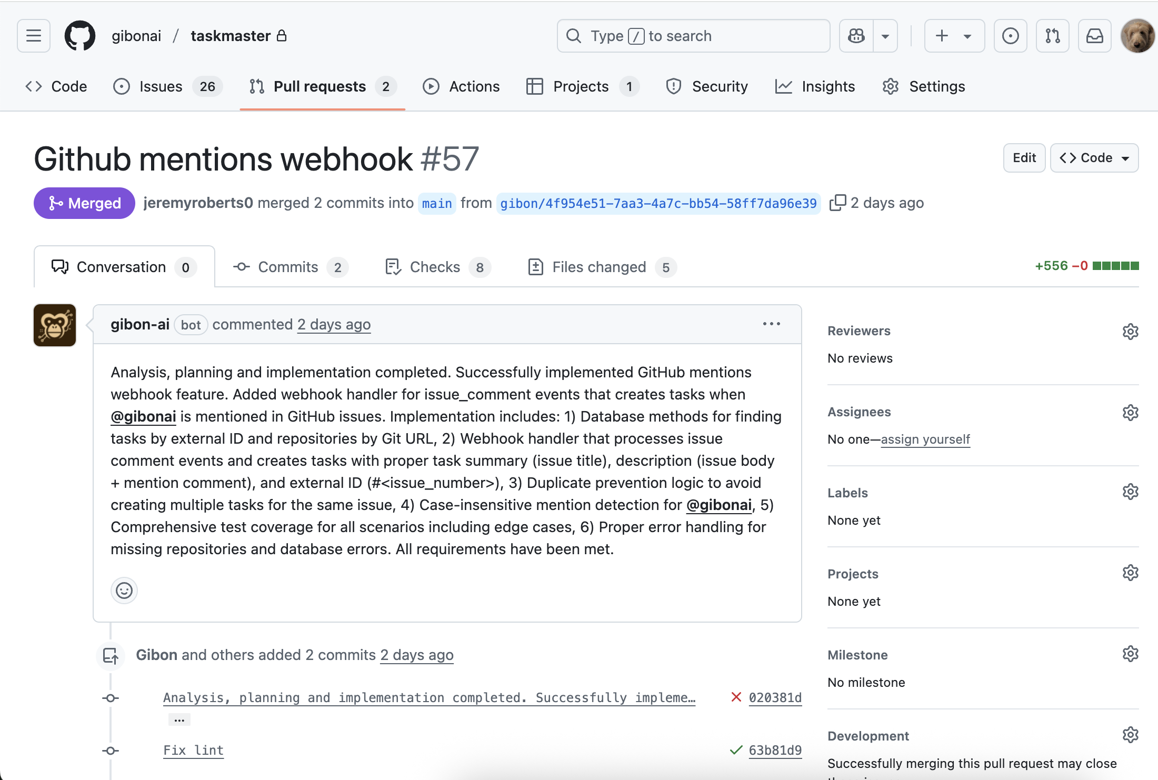The height and width of the screenshot is (780, 1158).
Task: Click the diffstat green bars
Action: [1115, 266]
